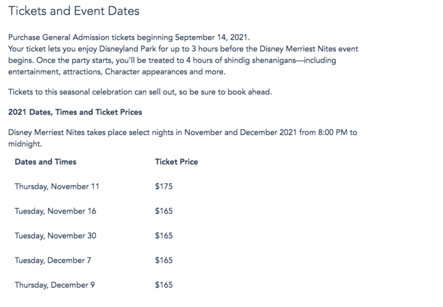Click the $165 price for November 16
The height and width of the screenshot is (307, 443).
tap(163, 211)
